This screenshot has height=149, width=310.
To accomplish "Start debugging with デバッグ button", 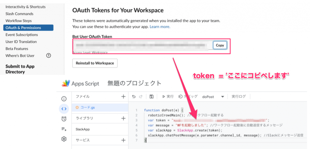I will pyautogui.click(x=188, y=96).
